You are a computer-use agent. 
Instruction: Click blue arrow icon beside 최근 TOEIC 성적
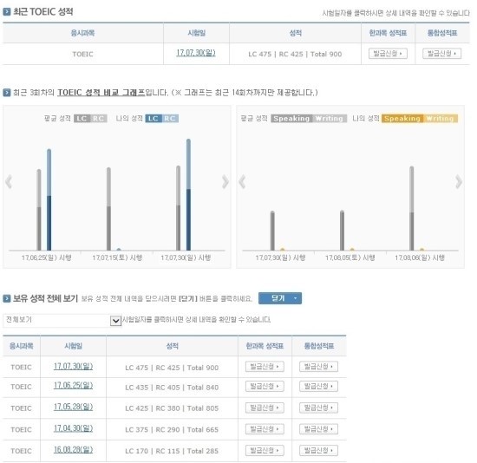[x=7, y=12]
